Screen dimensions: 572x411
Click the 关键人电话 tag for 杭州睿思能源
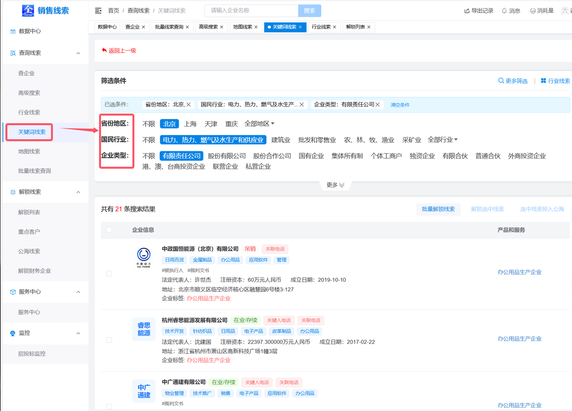click(278, 320)
